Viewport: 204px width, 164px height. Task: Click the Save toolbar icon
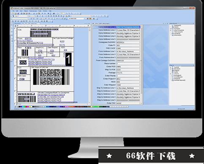[18, 13]
